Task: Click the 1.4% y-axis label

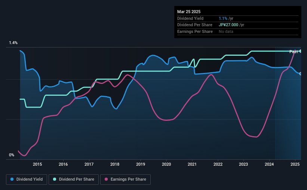Action: tap(13, 43)
